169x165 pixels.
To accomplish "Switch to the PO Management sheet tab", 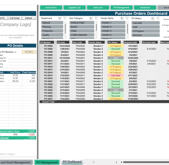I will click(47, 162).
